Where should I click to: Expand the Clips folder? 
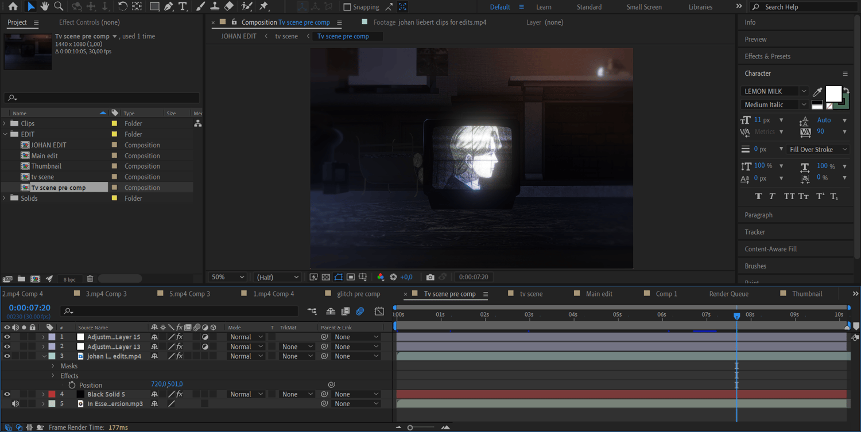click(5, 123)
